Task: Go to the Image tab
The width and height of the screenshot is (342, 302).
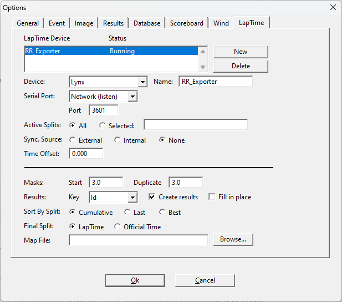Action: (x=84, y=23)
